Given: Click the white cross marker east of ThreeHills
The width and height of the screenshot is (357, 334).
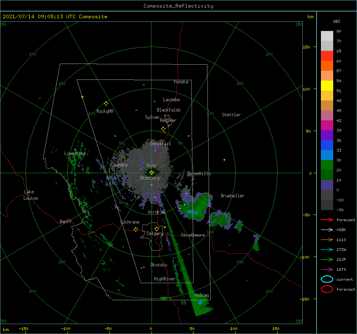Looking at the screenshot, I should click(224, 160).
